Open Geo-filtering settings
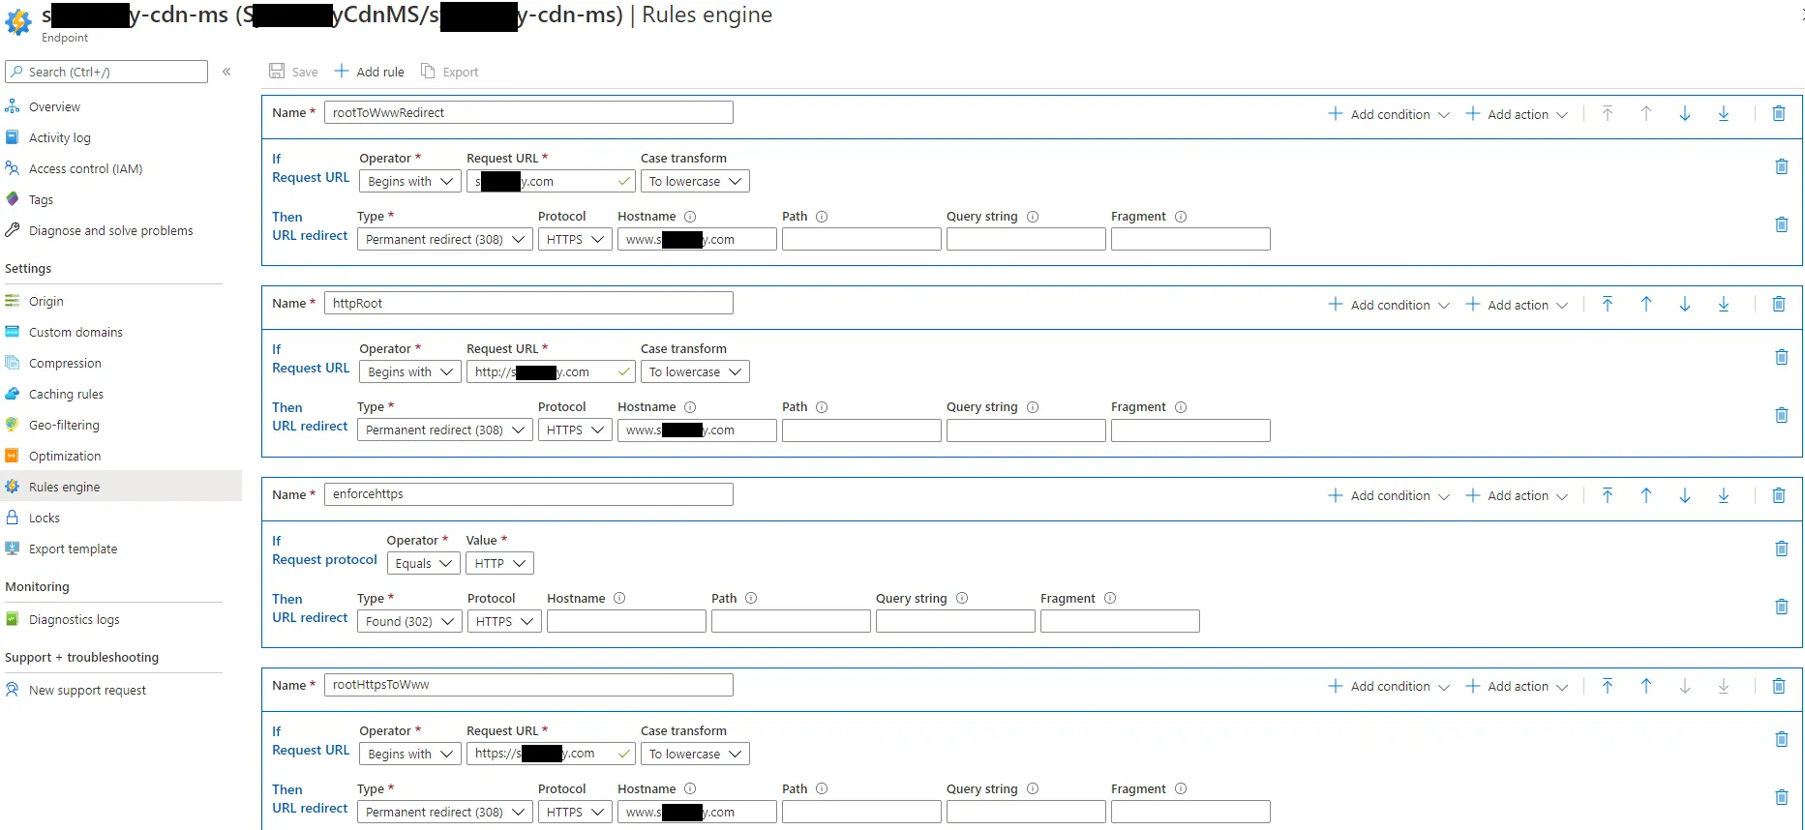1805x830 pixels. click(x=64, y=425)
